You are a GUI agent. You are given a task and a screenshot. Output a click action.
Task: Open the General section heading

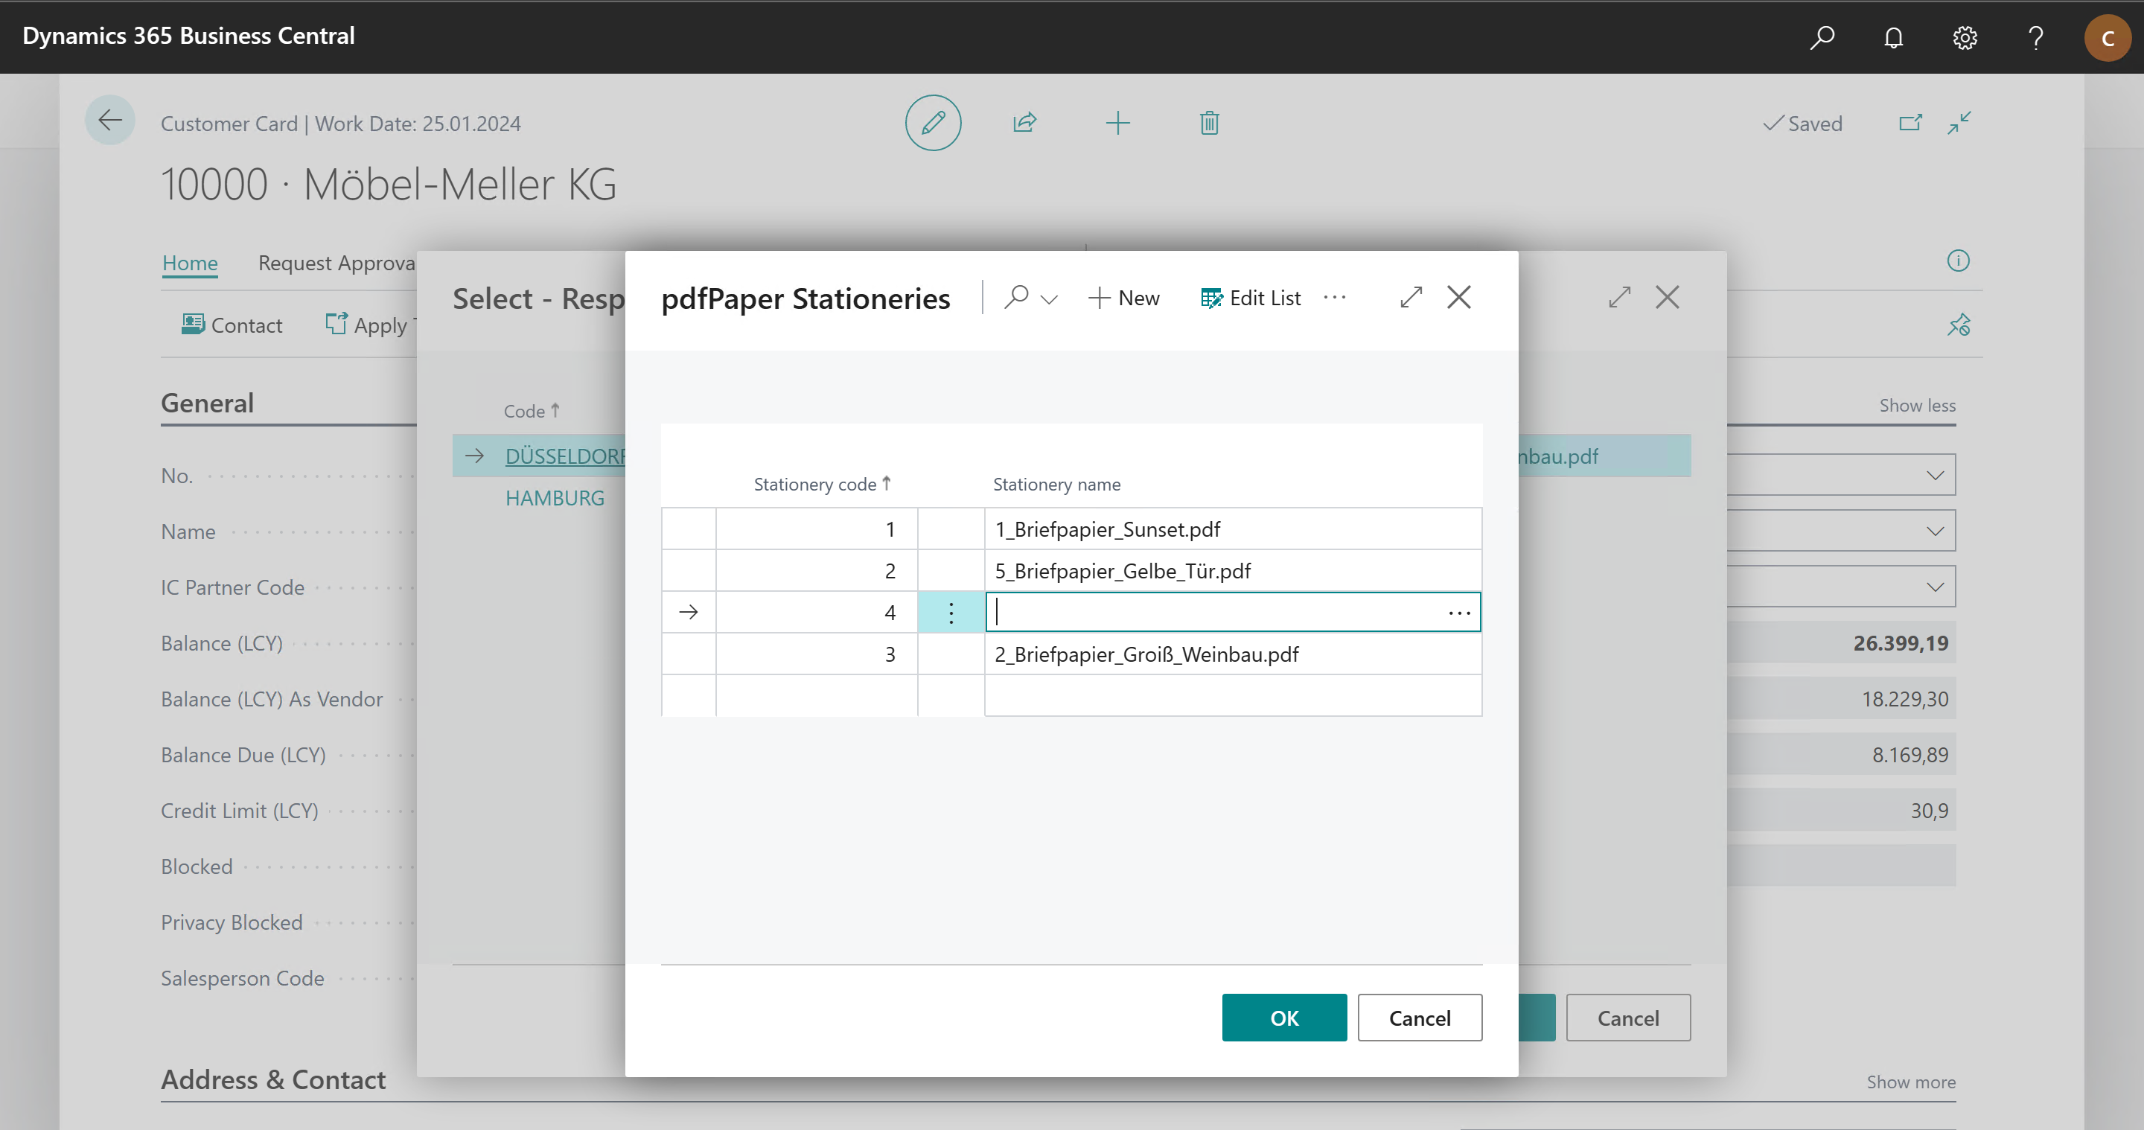[x=207, y=403]
